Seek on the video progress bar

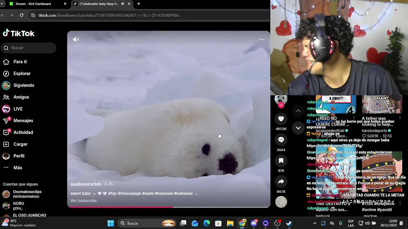click(x=169, y=207)
